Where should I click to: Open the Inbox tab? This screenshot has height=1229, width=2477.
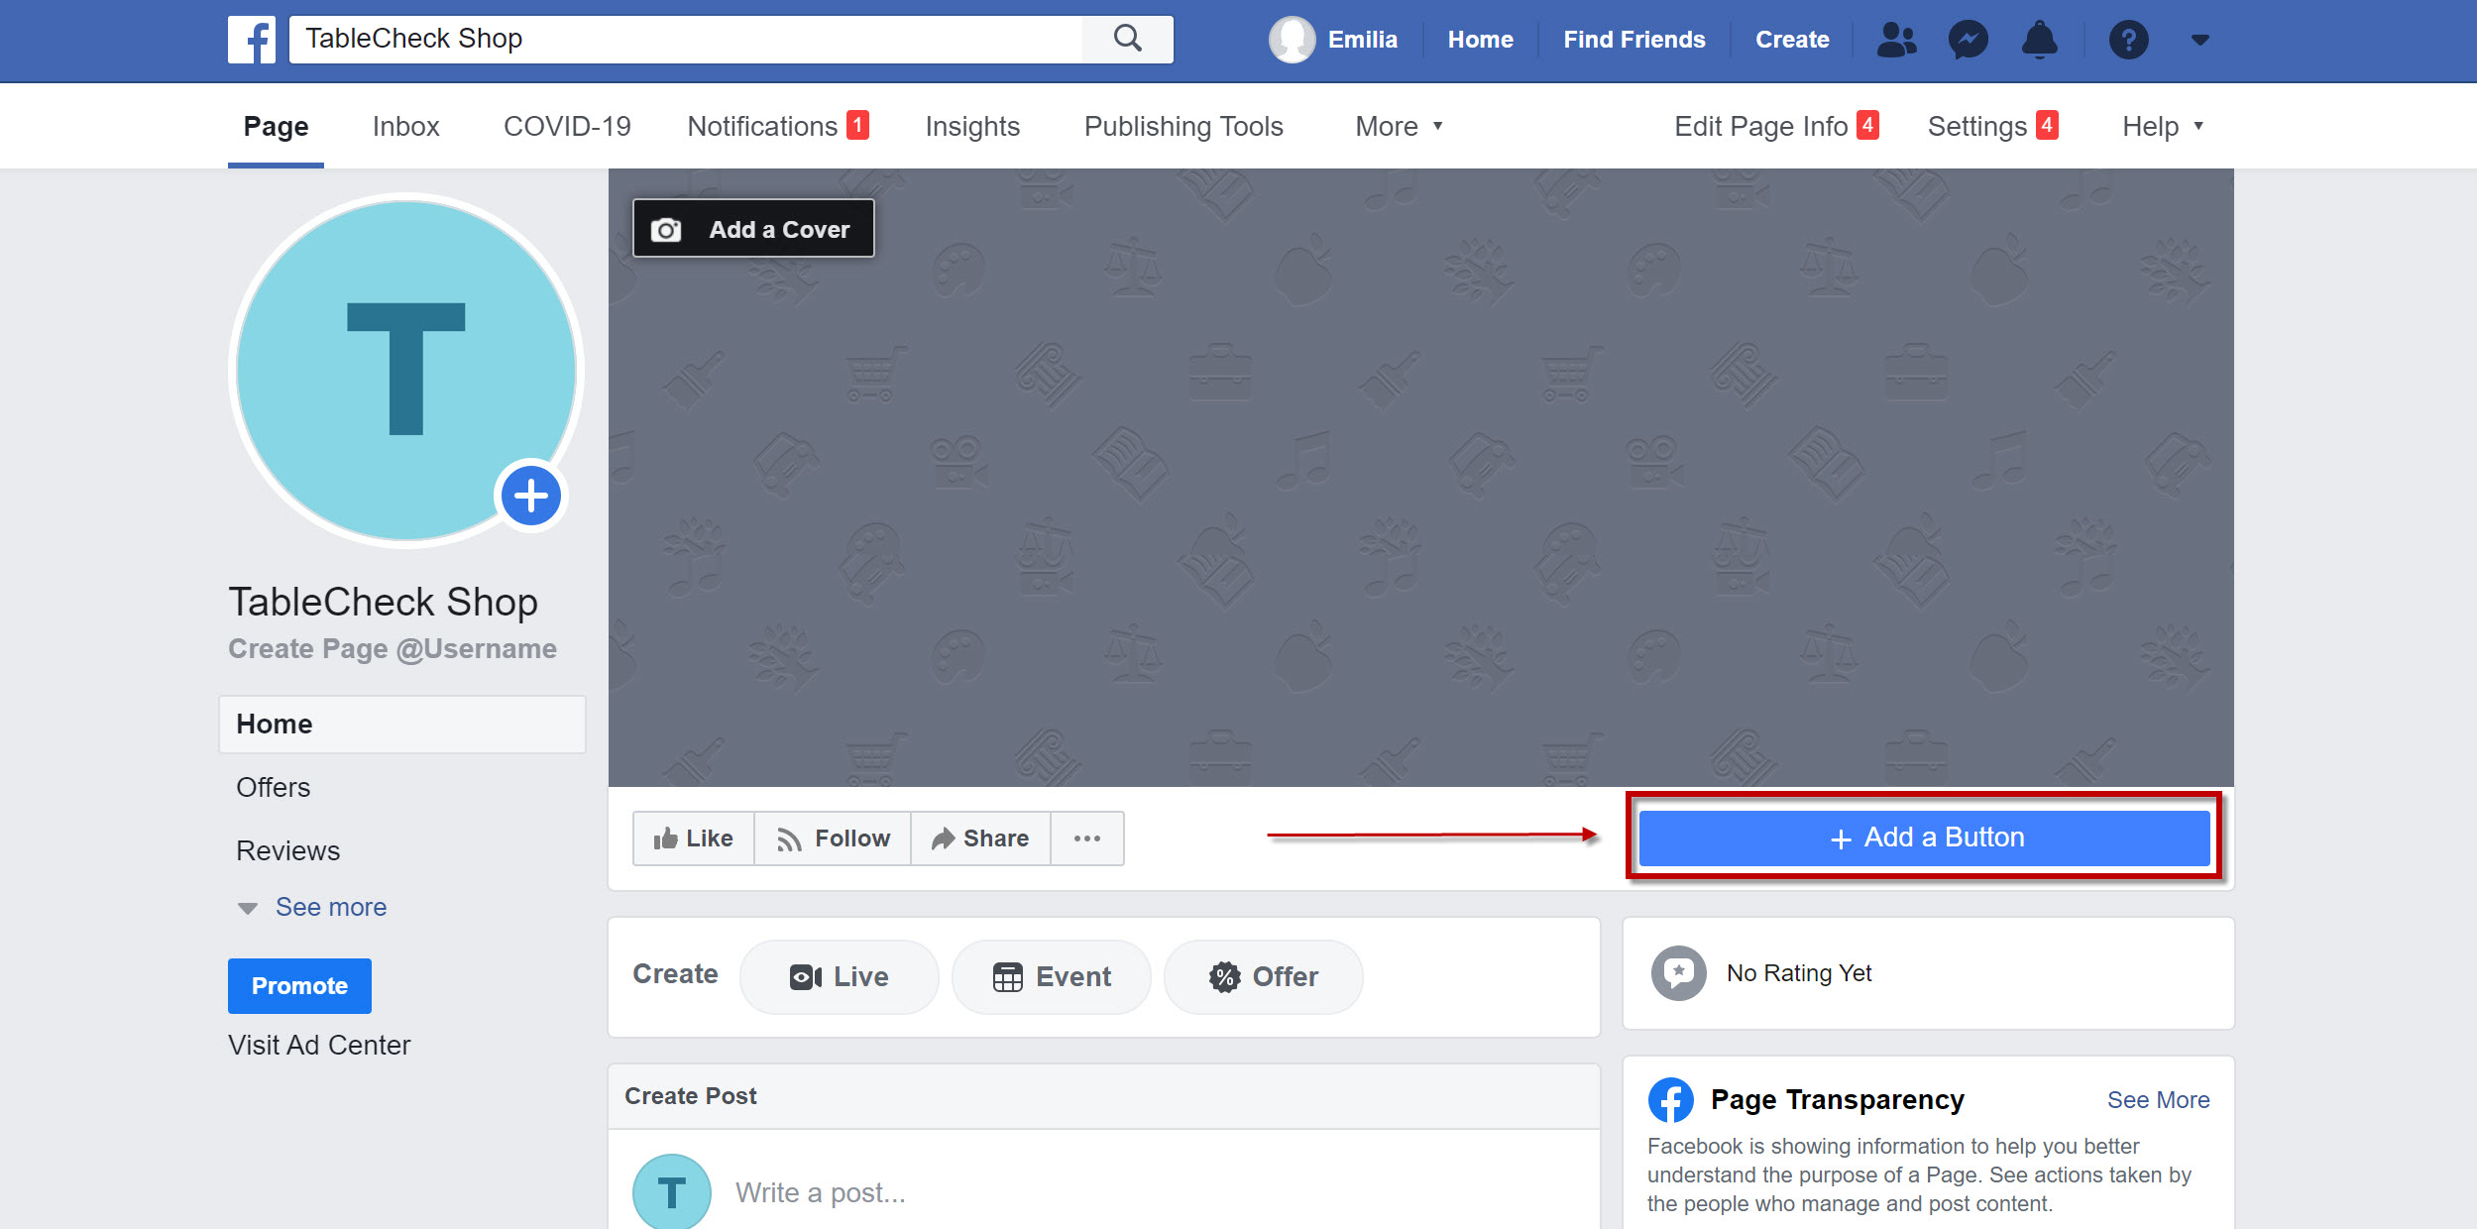(405, 127)
